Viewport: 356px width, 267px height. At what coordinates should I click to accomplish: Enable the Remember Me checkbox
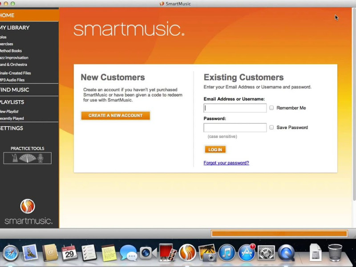[x=271, y=108]
